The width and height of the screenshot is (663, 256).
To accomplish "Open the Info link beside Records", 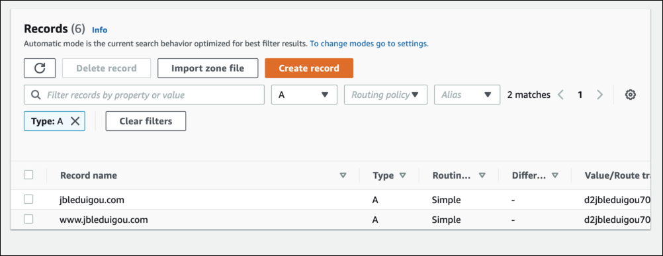I will (x=100, y=30).
